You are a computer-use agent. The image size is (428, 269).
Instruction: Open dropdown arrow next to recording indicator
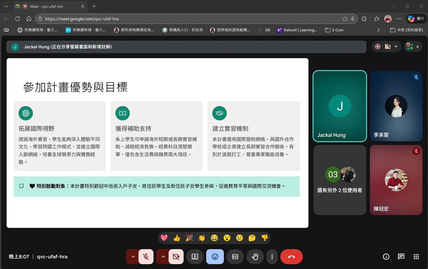396,47
